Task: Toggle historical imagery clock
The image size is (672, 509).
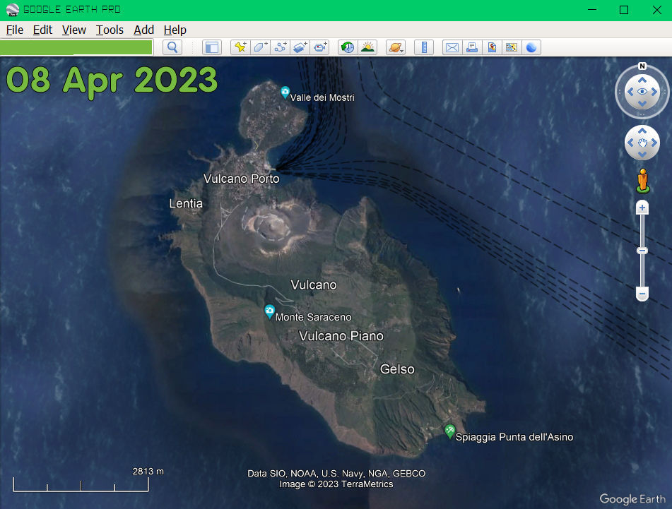Action: [347, 47]
